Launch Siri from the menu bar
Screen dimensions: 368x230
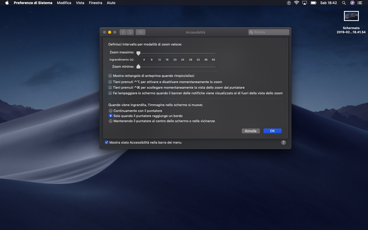tap(352, 3)
